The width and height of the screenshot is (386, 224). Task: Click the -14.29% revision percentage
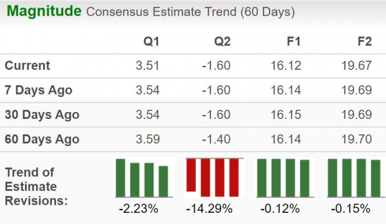(x=209, y=209)
